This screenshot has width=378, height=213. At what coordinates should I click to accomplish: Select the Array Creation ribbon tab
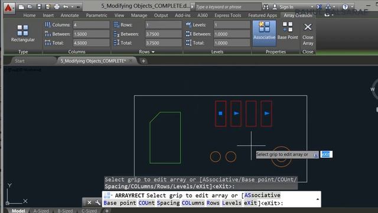(x=298, y=15)
